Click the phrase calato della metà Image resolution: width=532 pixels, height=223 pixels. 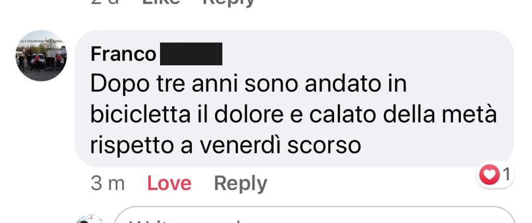403,115
